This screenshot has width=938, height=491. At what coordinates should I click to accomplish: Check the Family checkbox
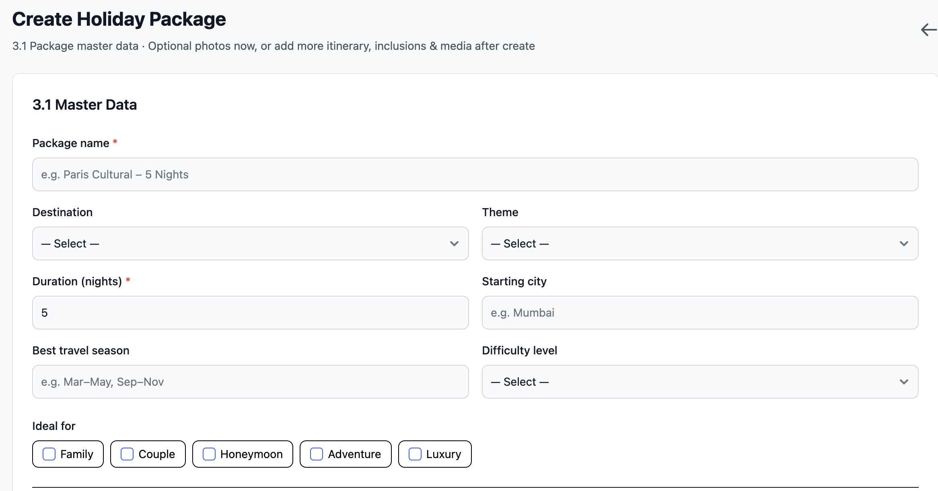tap(49, 454)
